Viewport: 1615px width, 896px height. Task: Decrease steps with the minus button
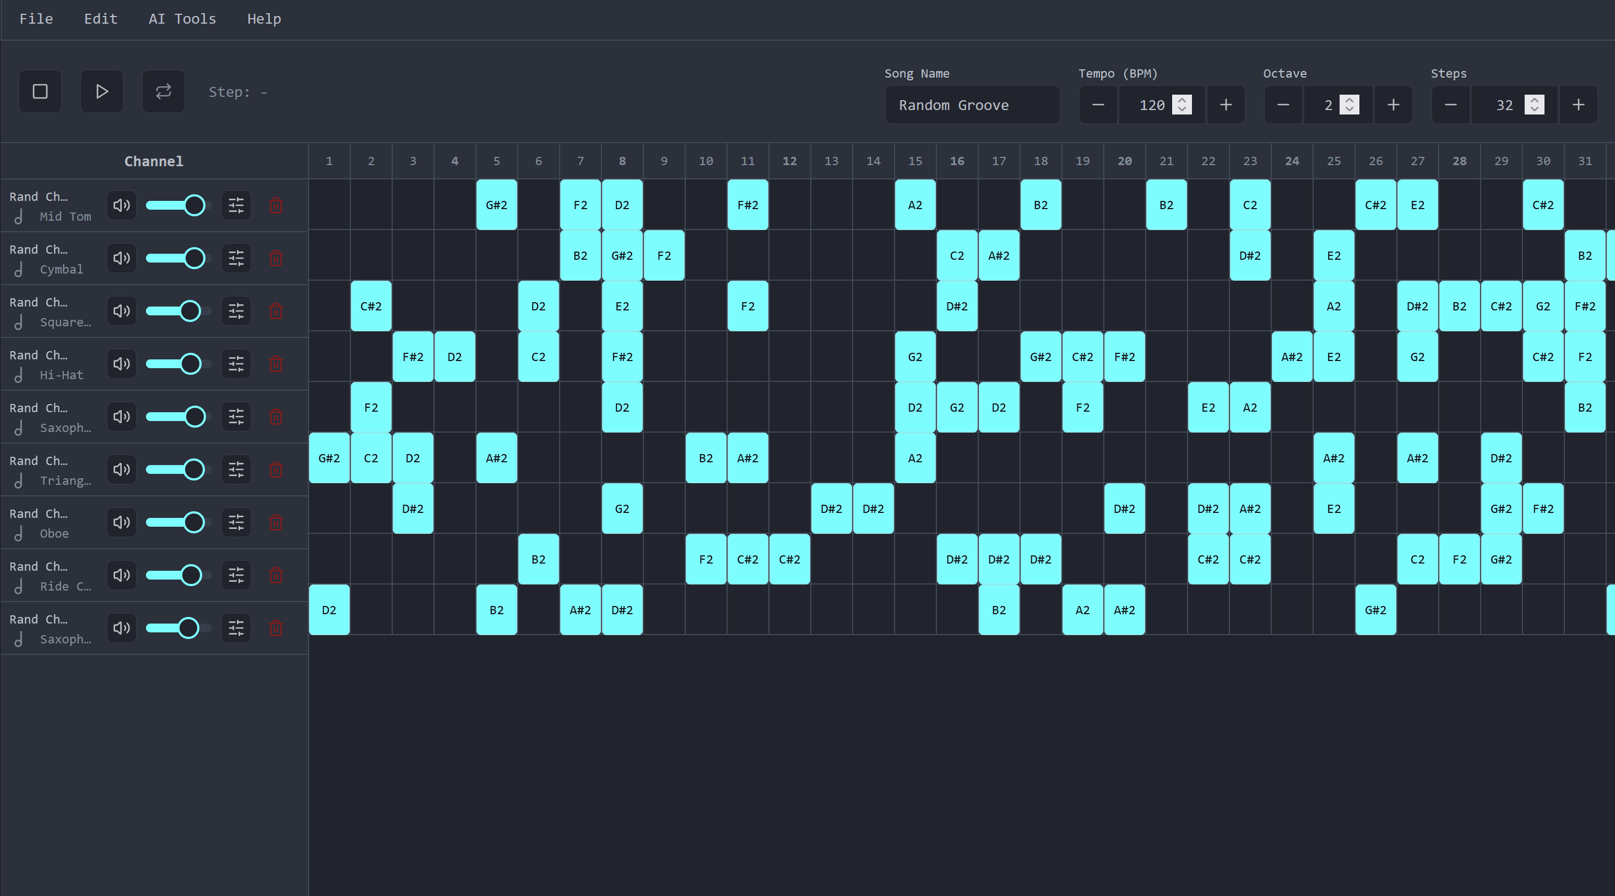1451,105
